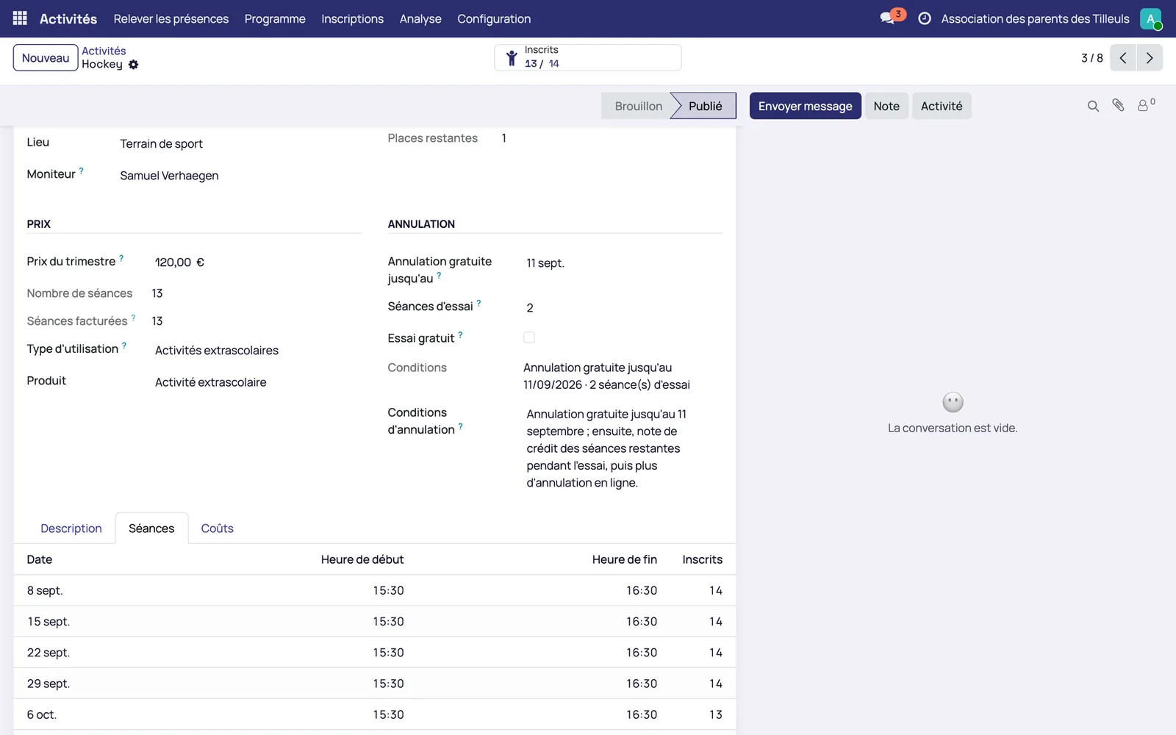Screen dimensions: 1176x735
Task: Show help tooltip for Séances d'essai
Action: (x=478, y=303)
